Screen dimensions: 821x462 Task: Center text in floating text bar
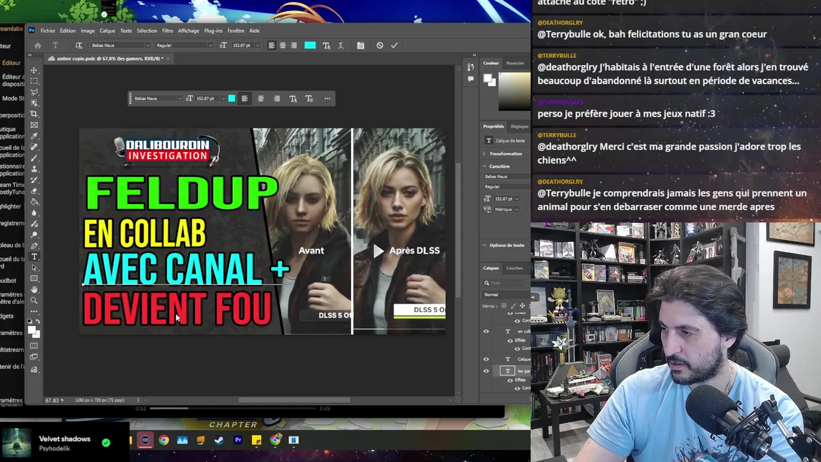pyautogui.click(x=260, y=98)
